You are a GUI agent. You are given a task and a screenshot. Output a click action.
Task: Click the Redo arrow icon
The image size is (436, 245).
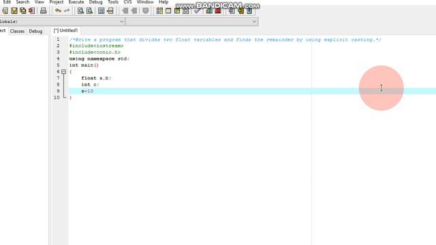(67, 11)
